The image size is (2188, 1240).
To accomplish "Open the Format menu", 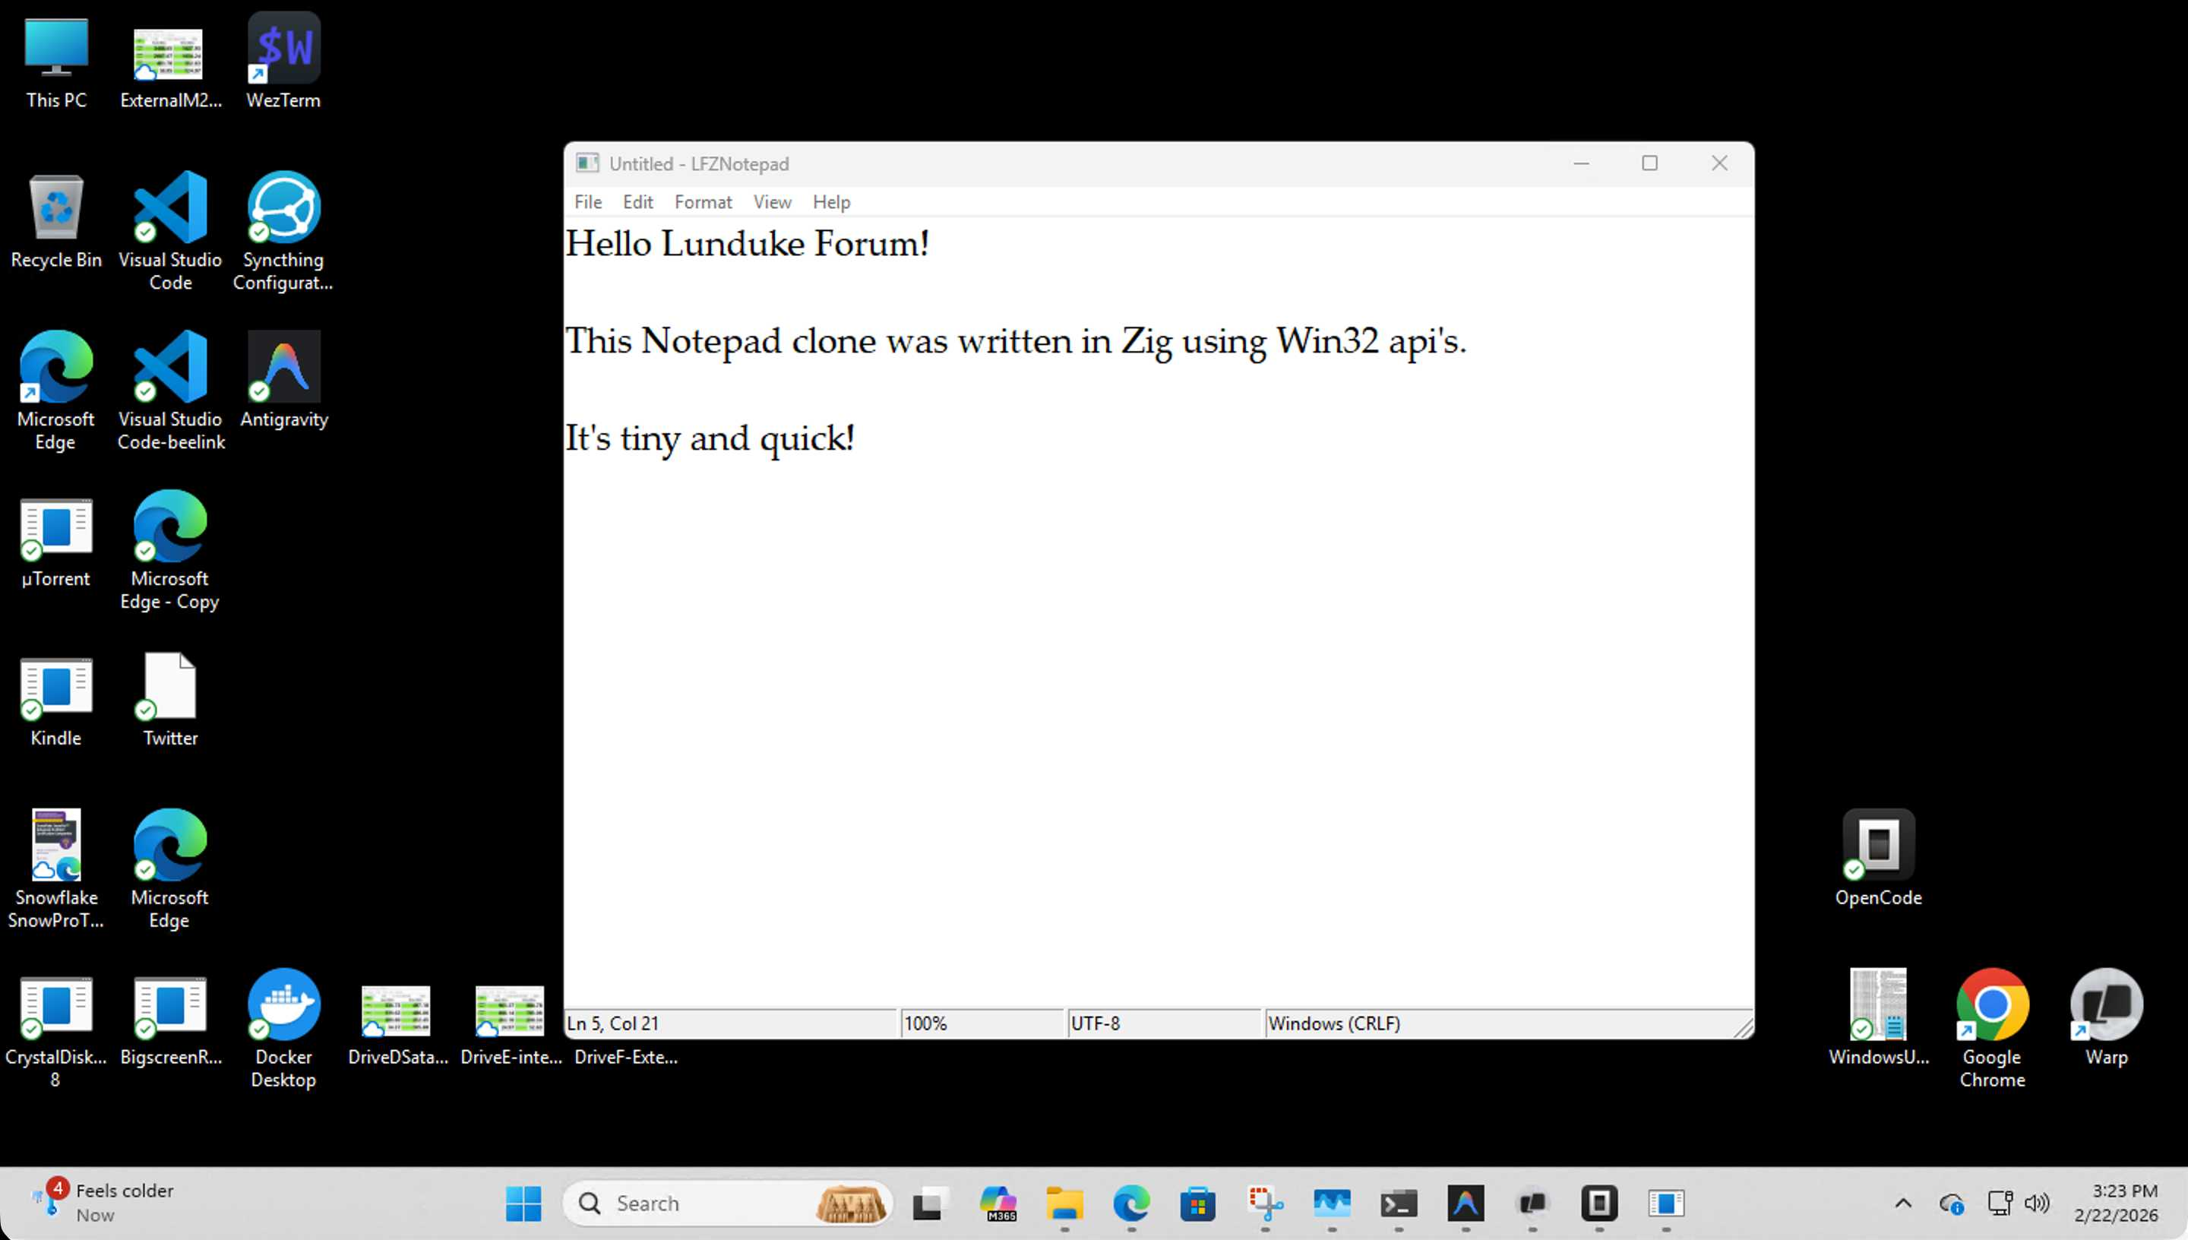I will tap(703, 202).
